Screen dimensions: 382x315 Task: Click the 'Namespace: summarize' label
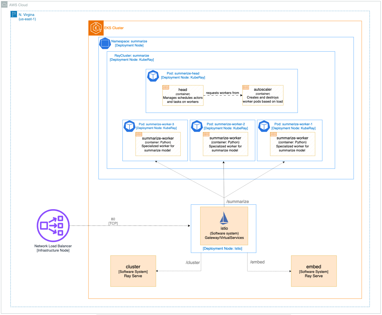click(129, 41)
